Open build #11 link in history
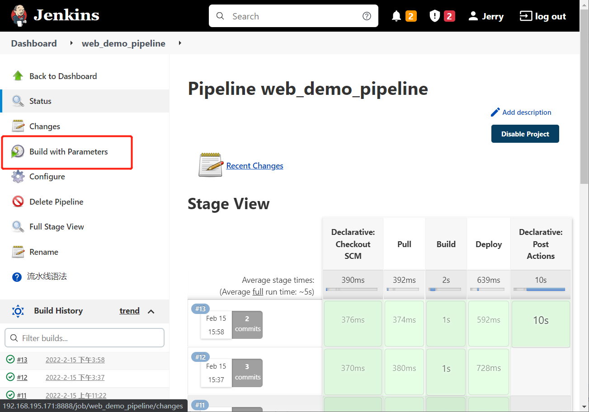 point(22,395)
